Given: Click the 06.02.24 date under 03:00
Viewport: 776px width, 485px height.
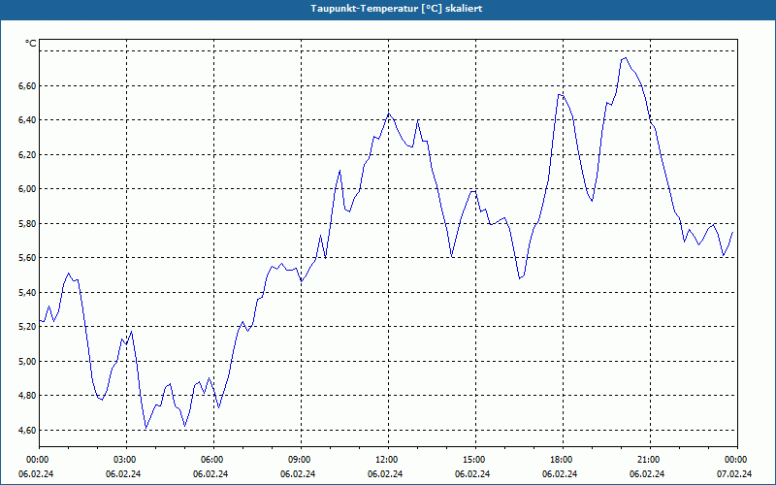Looking at the screenshot, I should click(x=123, y=473).
